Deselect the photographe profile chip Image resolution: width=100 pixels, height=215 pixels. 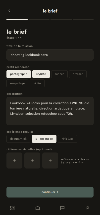tap(19, 74)
